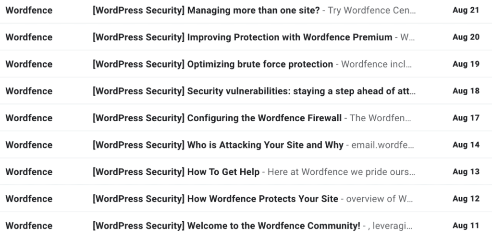Viewport: 492px width, 237px height.
Task: Open the "Managing more than one site?" email
Action: tap(253, 11)
